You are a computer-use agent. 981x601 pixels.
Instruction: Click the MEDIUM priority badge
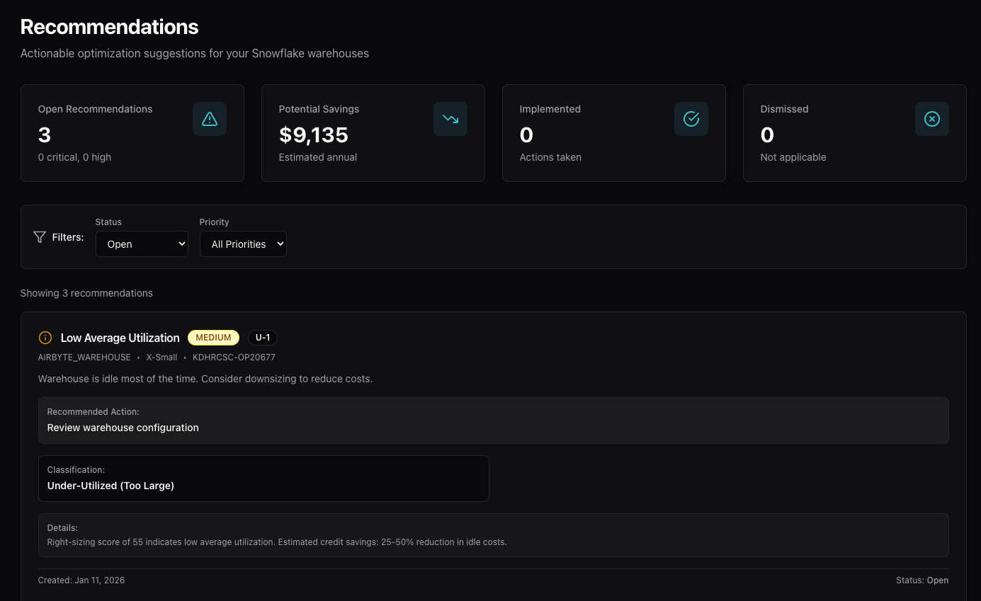pyautogui.click(x=213, y=338)
